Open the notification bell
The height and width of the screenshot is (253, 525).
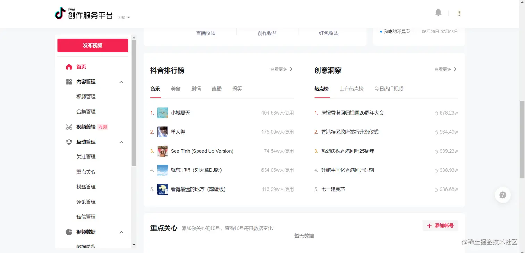438,12
